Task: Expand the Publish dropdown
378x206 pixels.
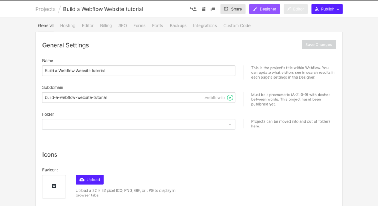Action: 327,9
